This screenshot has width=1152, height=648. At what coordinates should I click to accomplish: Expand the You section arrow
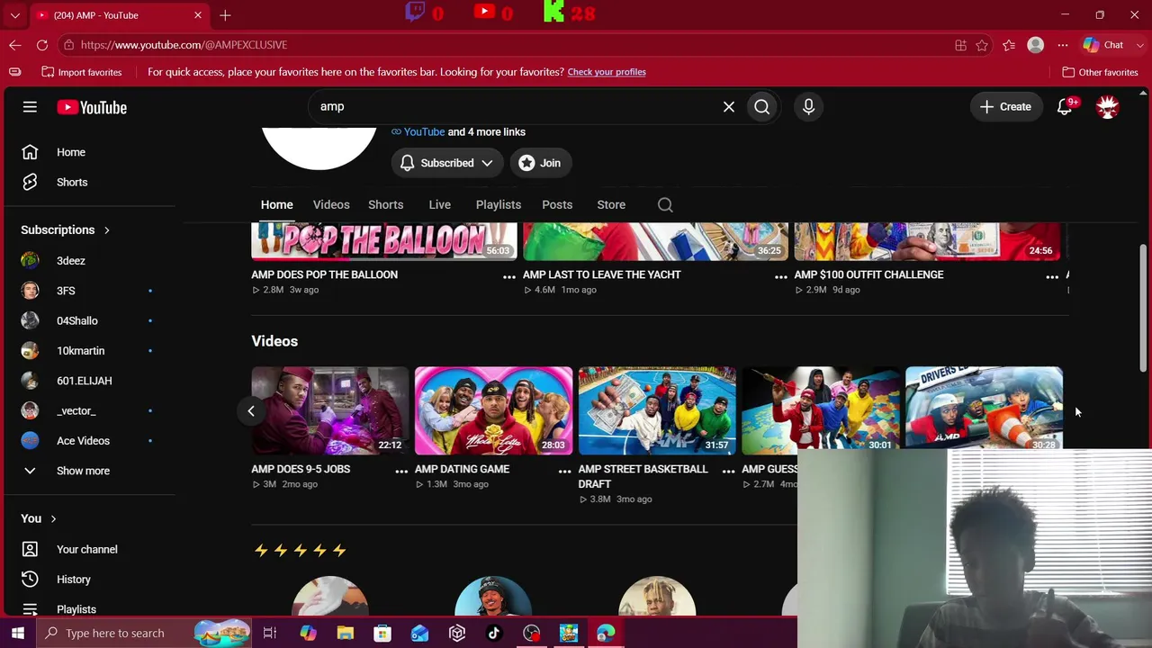point(53,519)
